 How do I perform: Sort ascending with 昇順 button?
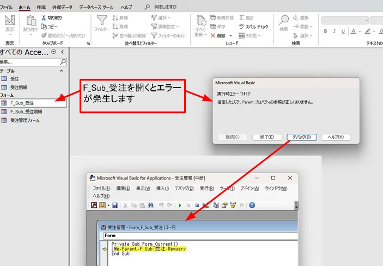(120, 17)
